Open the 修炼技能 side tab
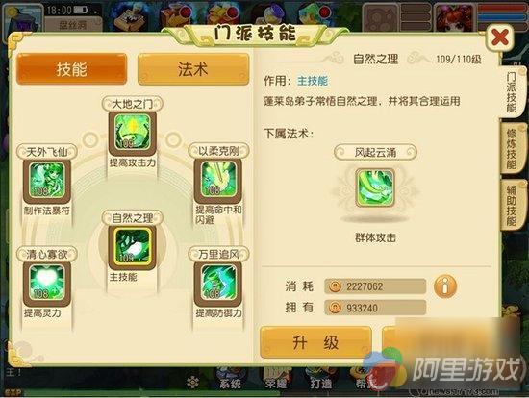The height and width of the screenshot is (398, 529). (x=512, y=148)
